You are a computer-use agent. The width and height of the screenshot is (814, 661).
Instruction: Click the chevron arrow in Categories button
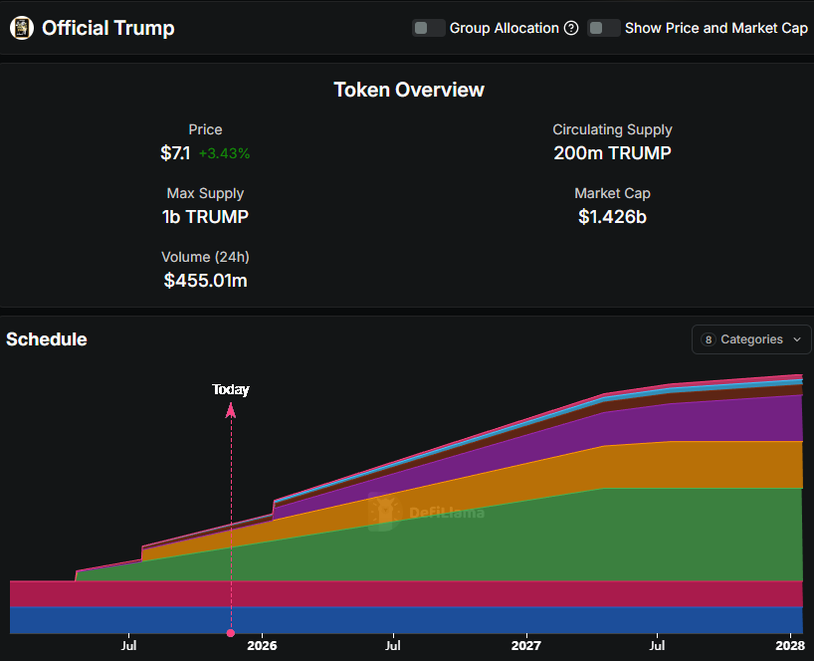797,339
